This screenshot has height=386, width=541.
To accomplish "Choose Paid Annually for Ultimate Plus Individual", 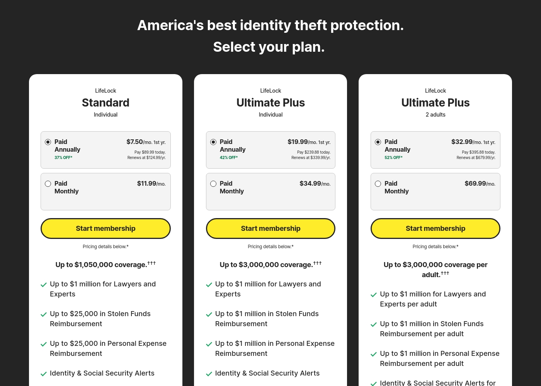I will click(213, 142).
